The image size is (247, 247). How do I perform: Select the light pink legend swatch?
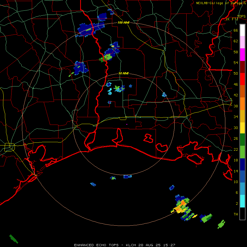(242, 42)
